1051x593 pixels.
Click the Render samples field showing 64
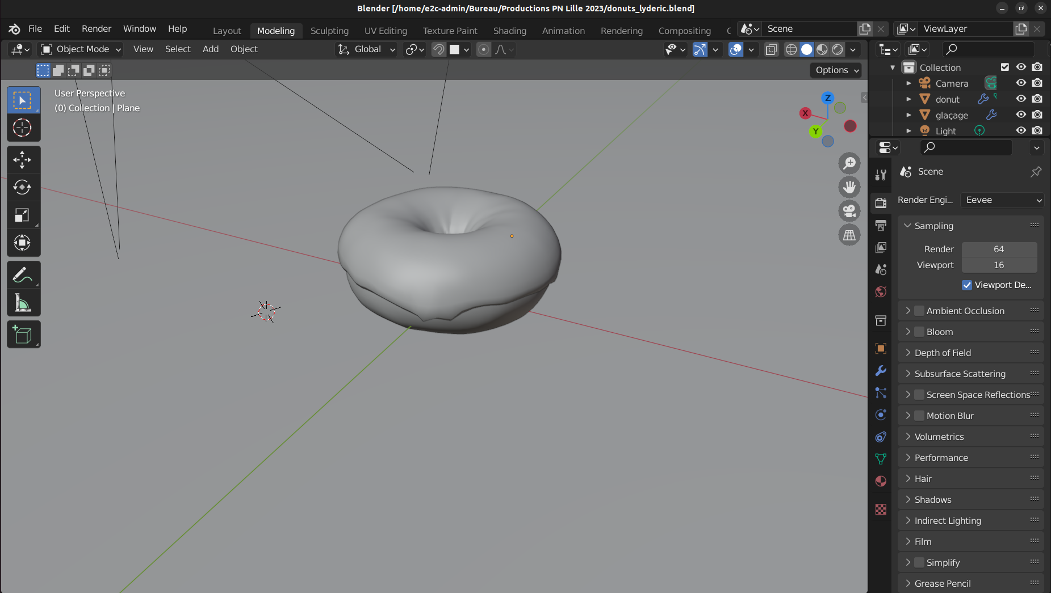pyautogui.click(x=999, y=249)
